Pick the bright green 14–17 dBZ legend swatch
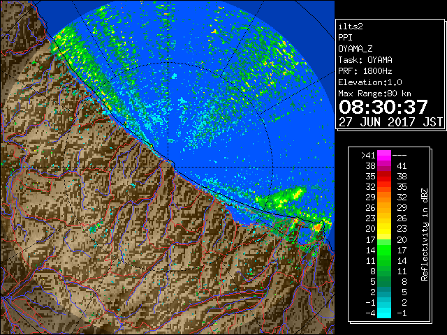The height and width of the screenshot is (335, 447). [384, 250]
